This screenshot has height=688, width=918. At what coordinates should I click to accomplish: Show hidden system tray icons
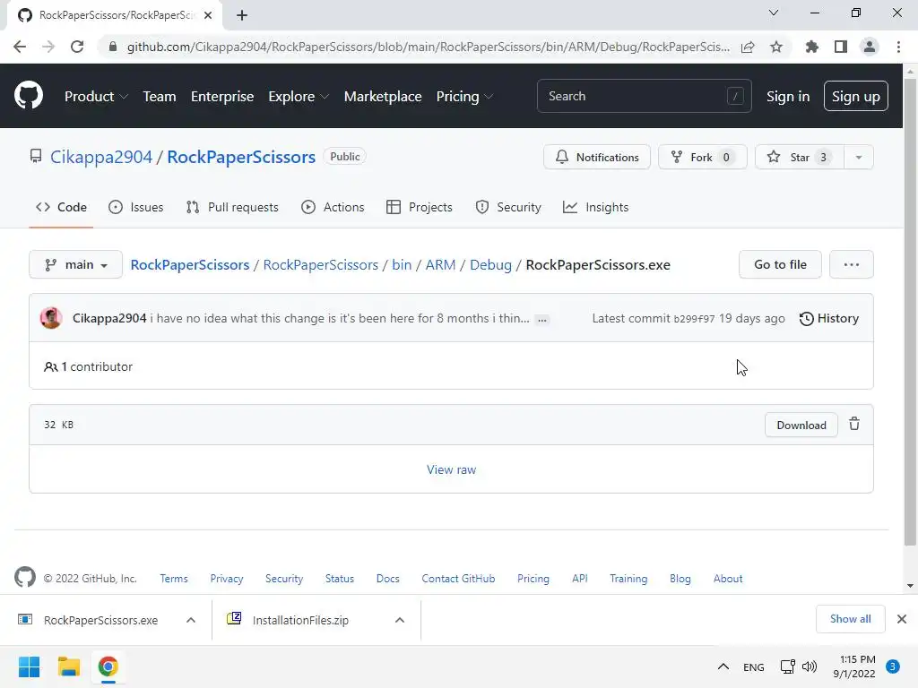[x=723, y=666]
